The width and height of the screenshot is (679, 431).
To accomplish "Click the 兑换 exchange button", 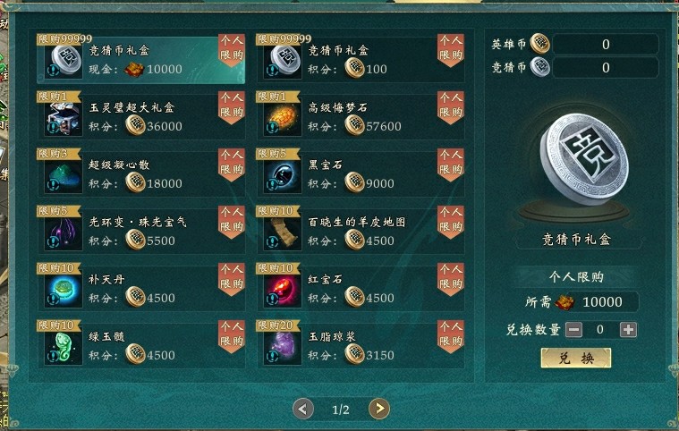I will pyautogui.click(x=576, y=358).
